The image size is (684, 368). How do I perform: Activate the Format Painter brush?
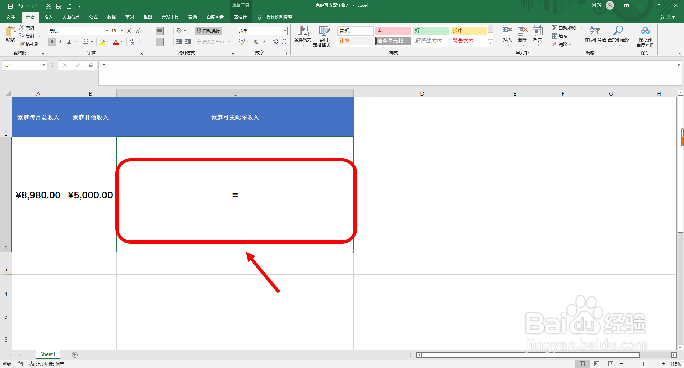point(22,44)
